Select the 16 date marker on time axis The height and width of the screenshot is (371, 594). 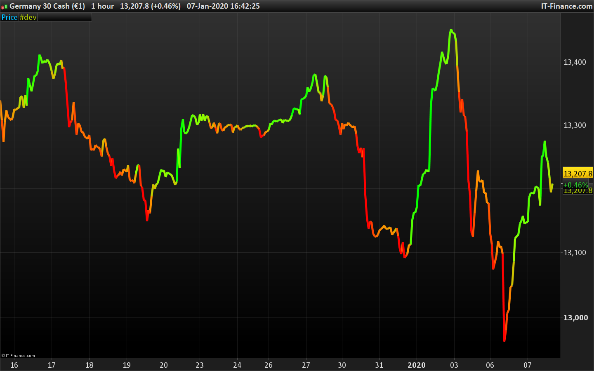[x=14, y=365]
